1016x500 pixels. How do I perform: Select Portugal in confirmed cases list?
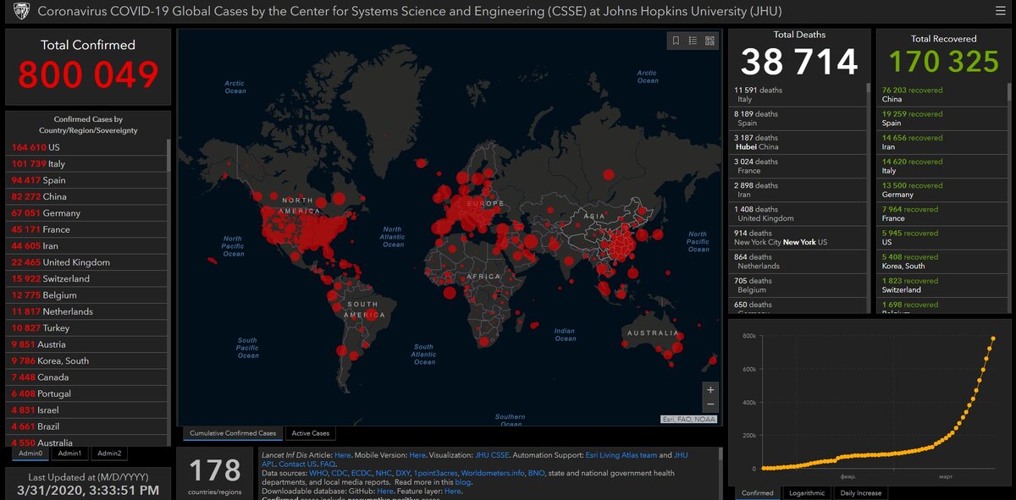tap(86, 393)
